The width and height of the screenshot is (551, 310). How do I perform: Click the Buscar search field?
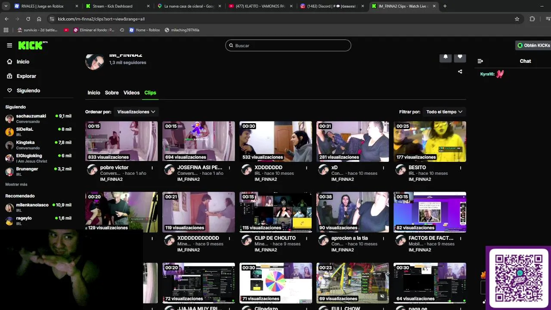tap(288, 45)
